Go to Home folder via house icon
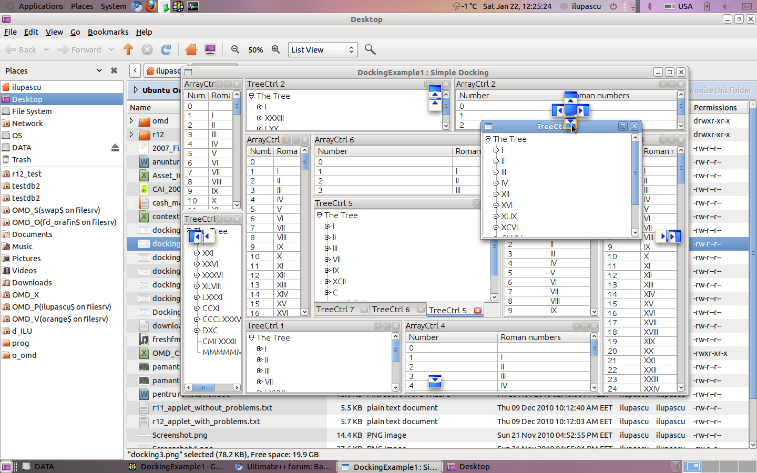The width and height of the screenshot is (757, 473). coord(191,49)
